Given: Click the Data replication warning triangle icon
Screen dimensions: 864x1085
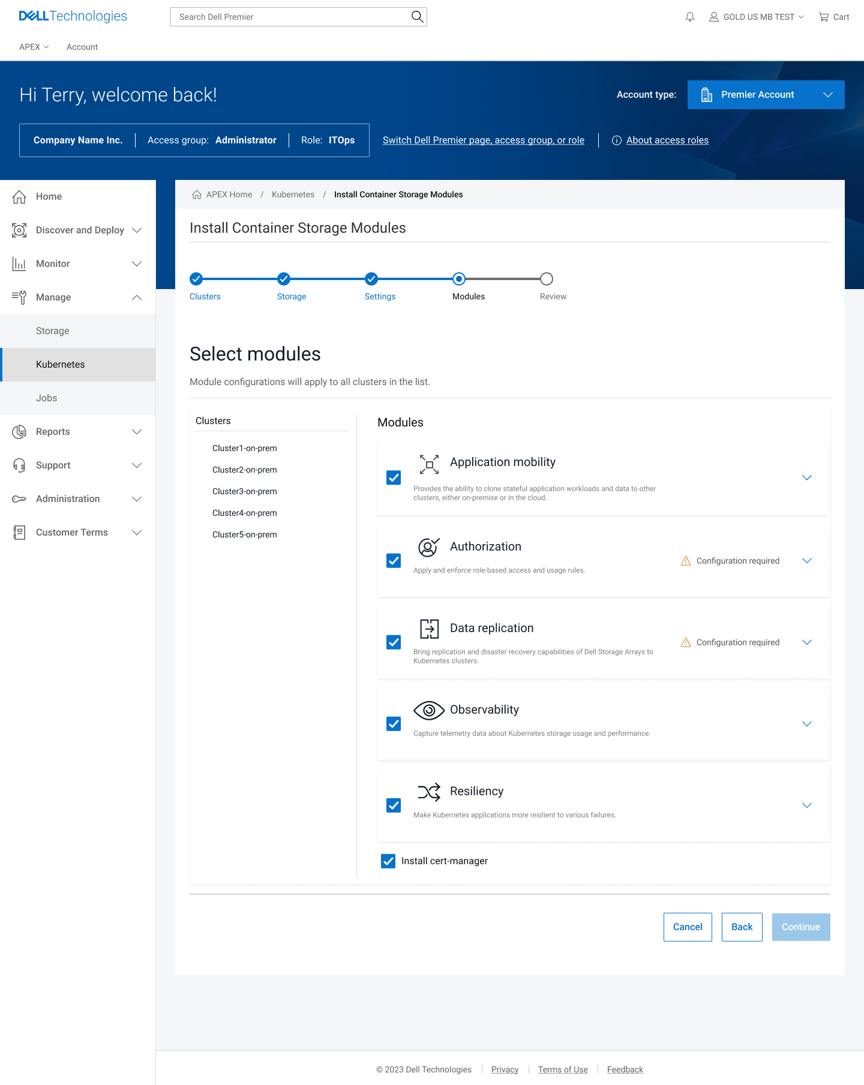Looking at the screenshot, I should (x=686, y=642).
